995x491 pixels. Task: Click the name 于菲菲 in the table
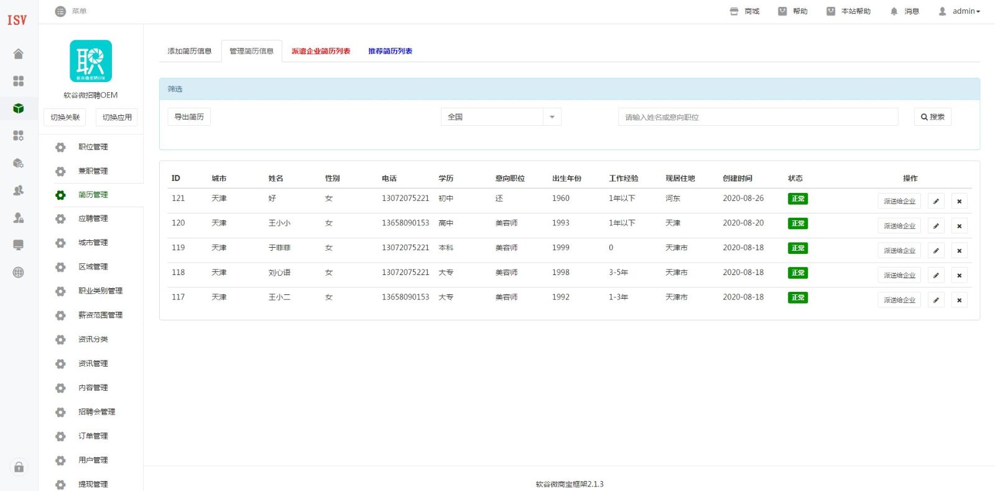click(279, 248)
